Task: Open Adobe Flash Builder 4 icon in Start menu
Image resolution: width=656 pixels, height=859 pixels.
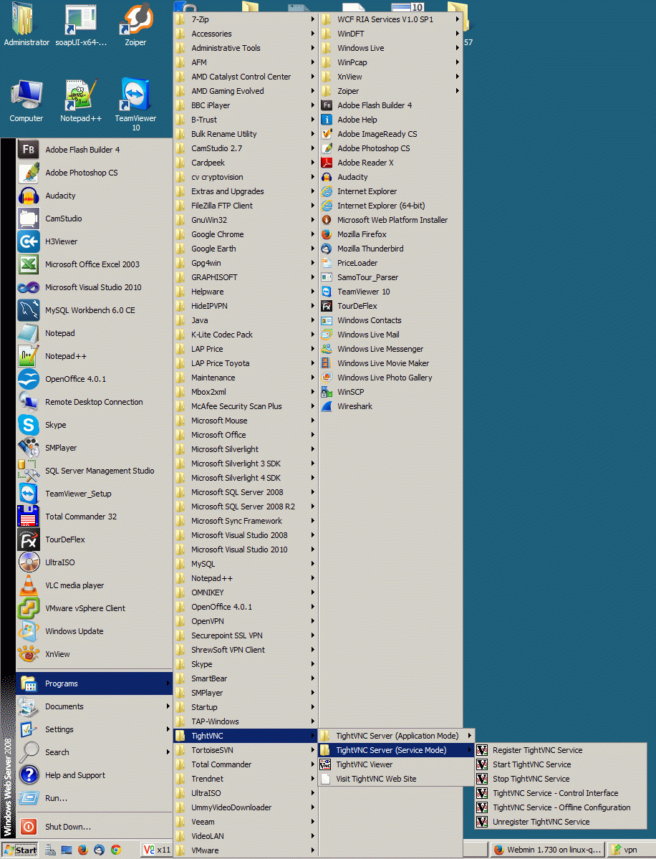Action: (x=29, y=150)
